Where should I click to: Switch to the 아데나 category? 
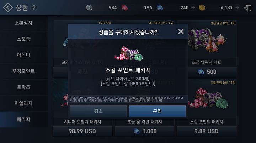(x=24, y=55)
